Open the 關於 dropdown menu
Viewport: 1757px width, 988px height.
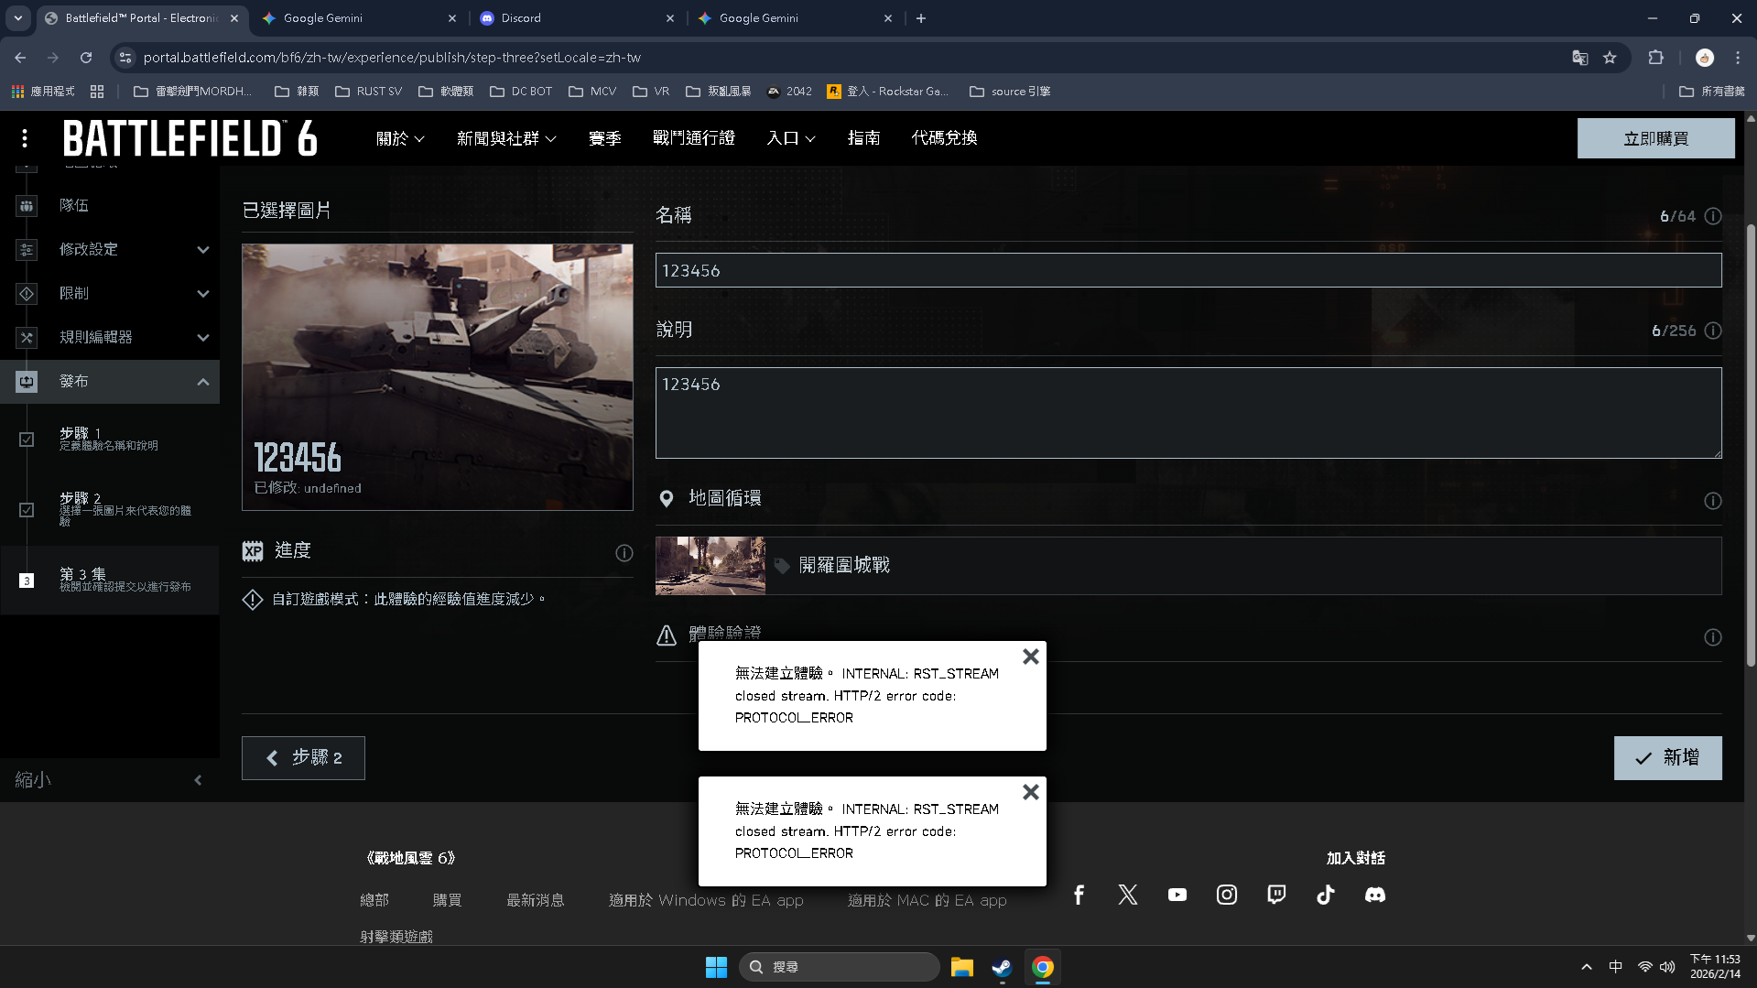coord(400,138)
